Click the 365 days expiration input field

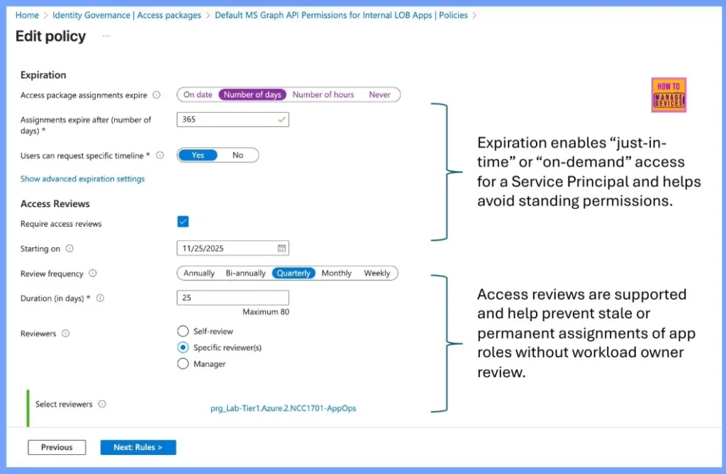[233, 120]
